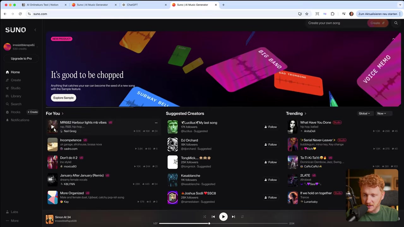Bookmark this page with the star icon

[307, 14]
